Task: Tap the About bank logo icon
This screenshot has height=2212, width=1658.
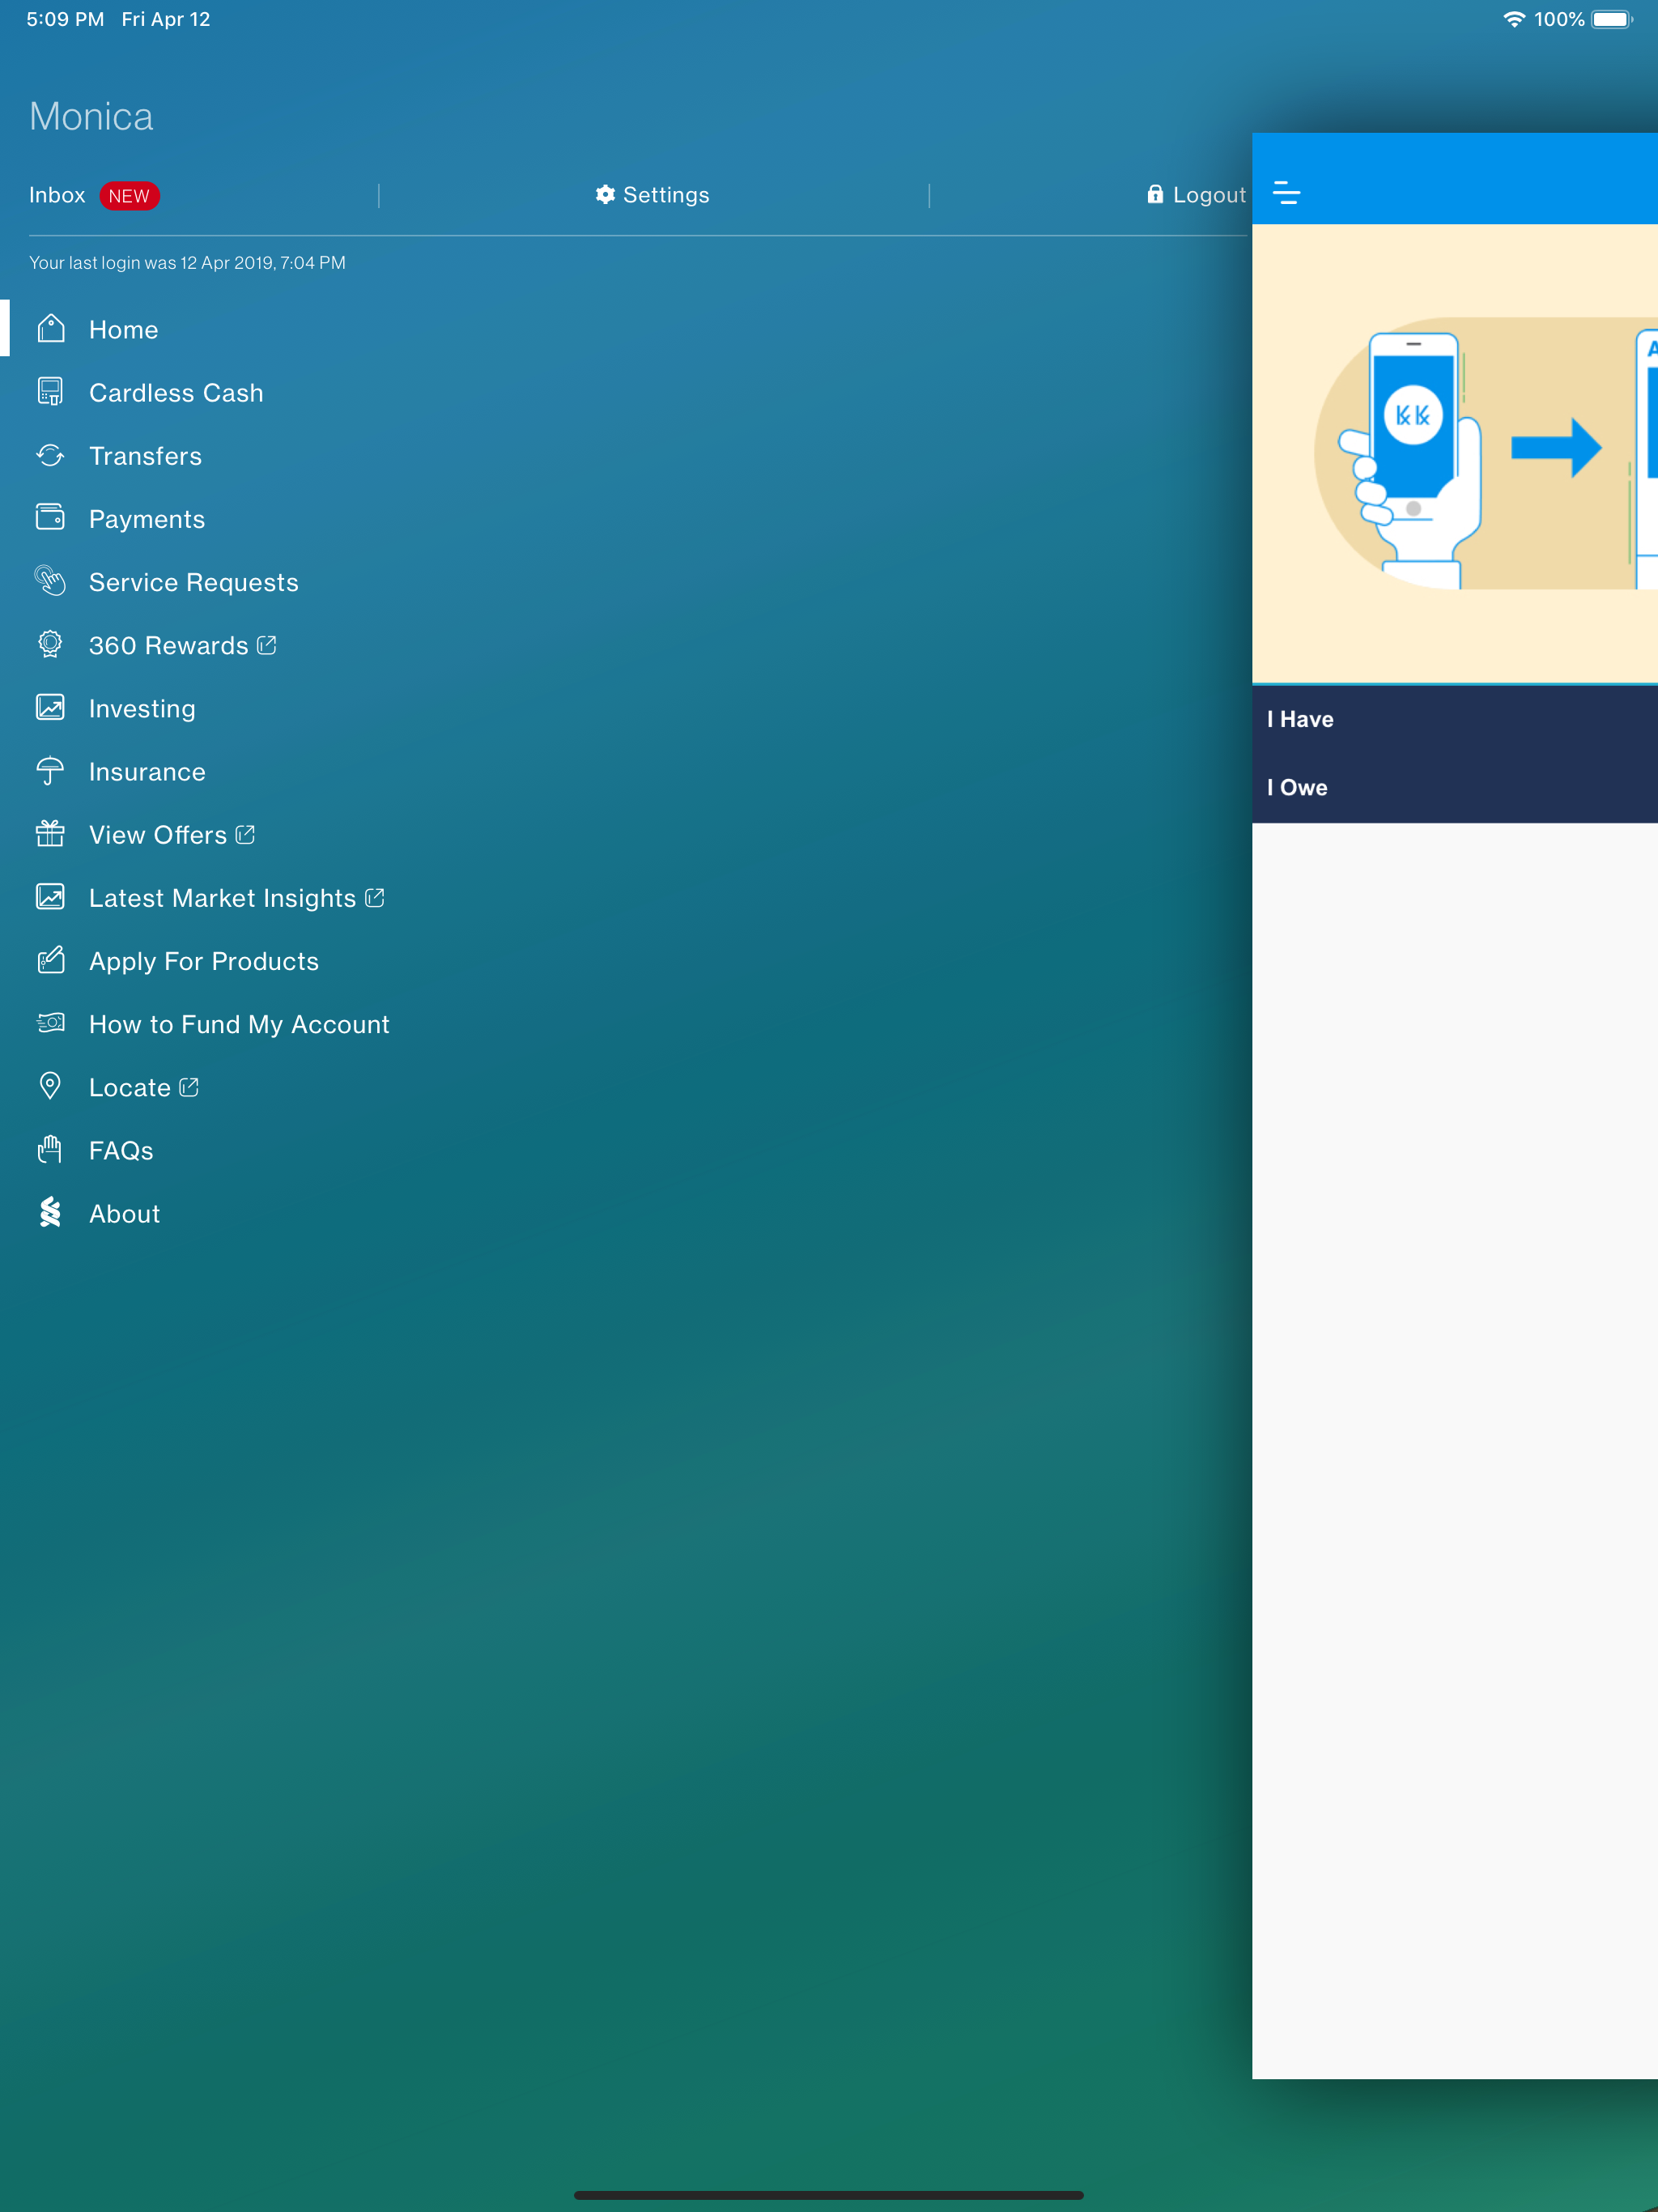Action: (50, 1213)
